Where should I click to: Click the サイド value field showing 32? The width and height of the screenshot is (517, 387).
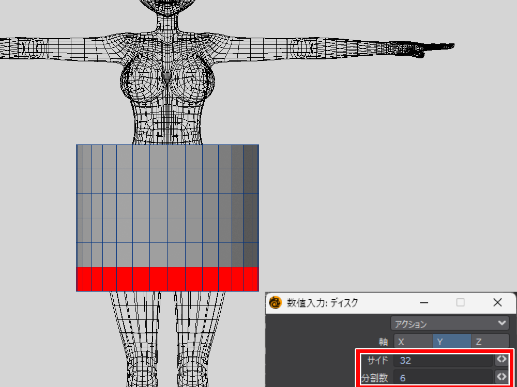443,360
